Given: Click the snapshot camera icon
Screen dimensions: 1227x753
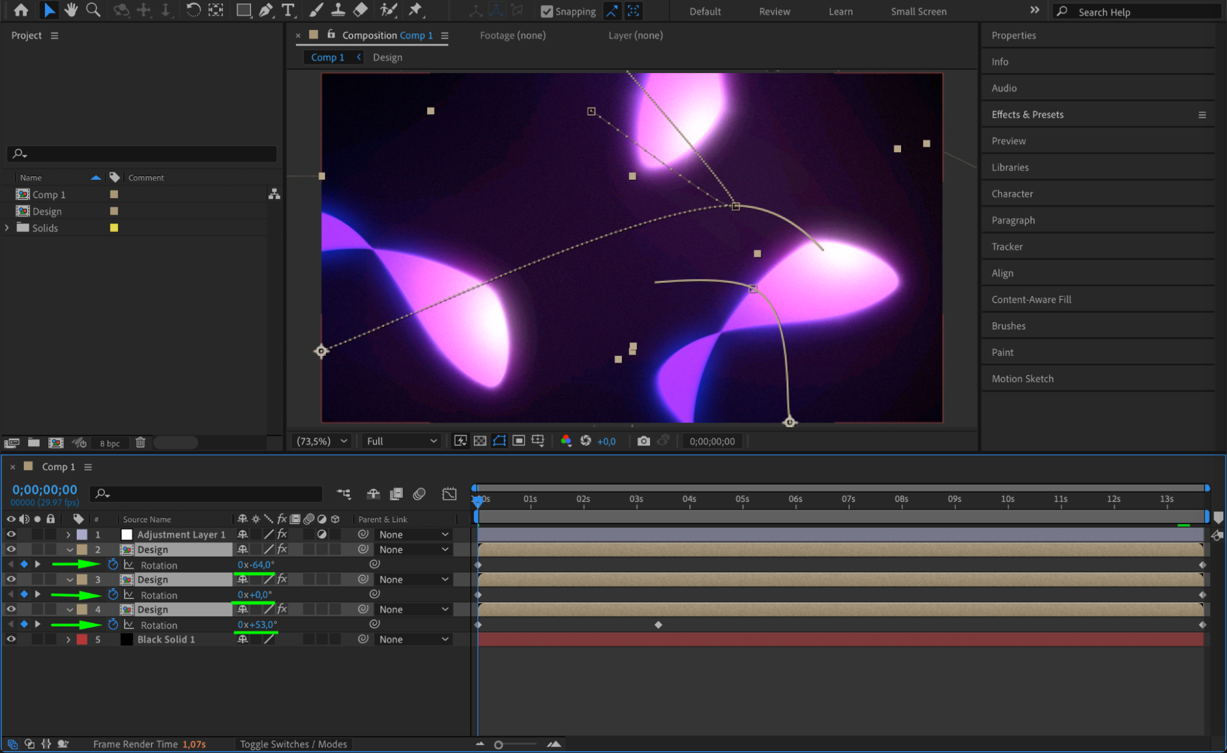Looking at the screenshot, I should pos(643,441).
